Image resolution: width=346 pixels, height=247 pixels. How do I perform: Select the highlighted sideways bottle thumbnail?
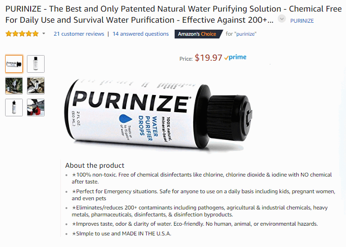tap(14, 64)
